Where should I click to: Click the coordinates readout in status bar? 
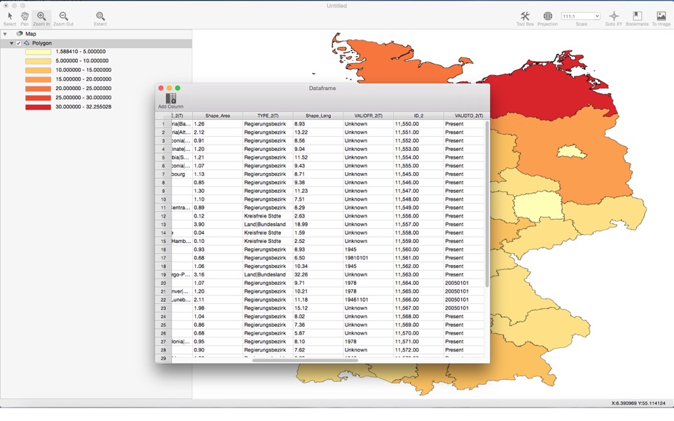(x=638, y=403)
